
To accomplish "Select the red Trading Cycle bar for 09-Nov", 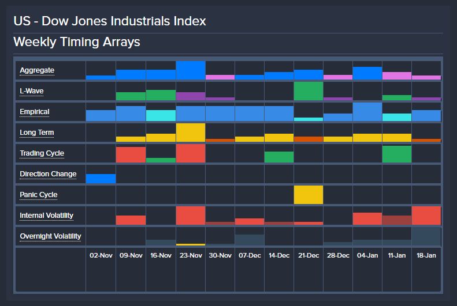I will coord(131,154).
